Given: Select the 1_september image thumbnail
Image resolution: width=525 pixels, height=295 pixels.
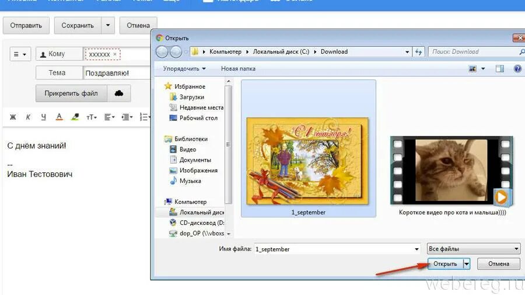Looking at the screenshot, I should (309, 161).
